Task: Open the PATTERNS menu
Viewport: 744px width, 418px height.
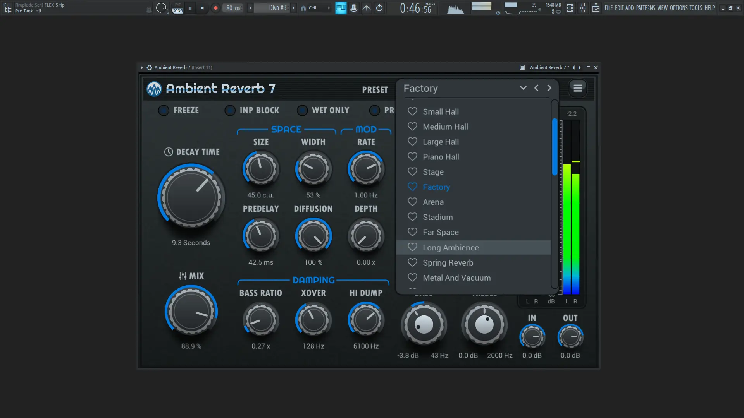Action: click(x=645, y=8)
